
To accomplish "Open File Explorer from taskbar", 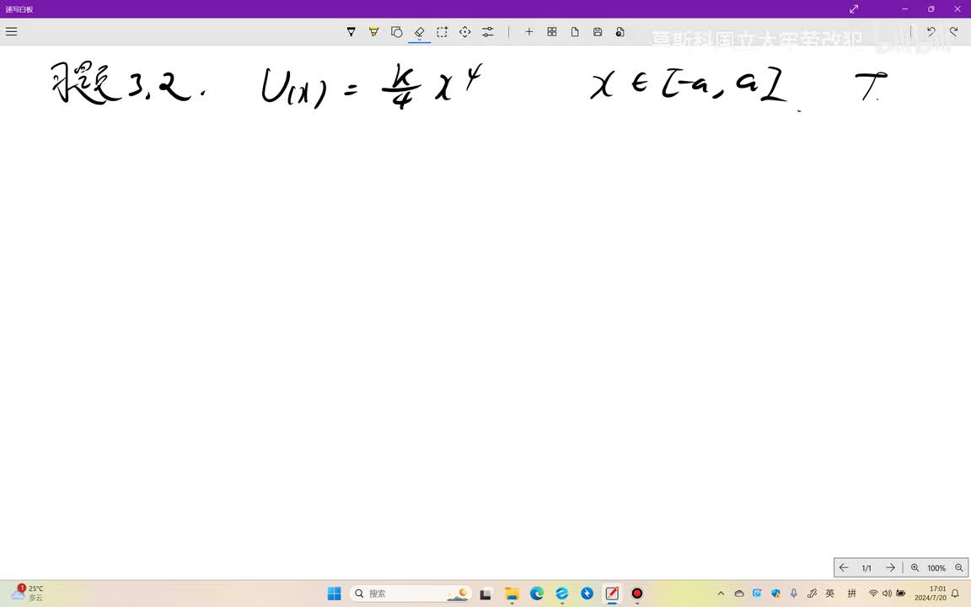I will pyautogui.click(x=512, y=594).
